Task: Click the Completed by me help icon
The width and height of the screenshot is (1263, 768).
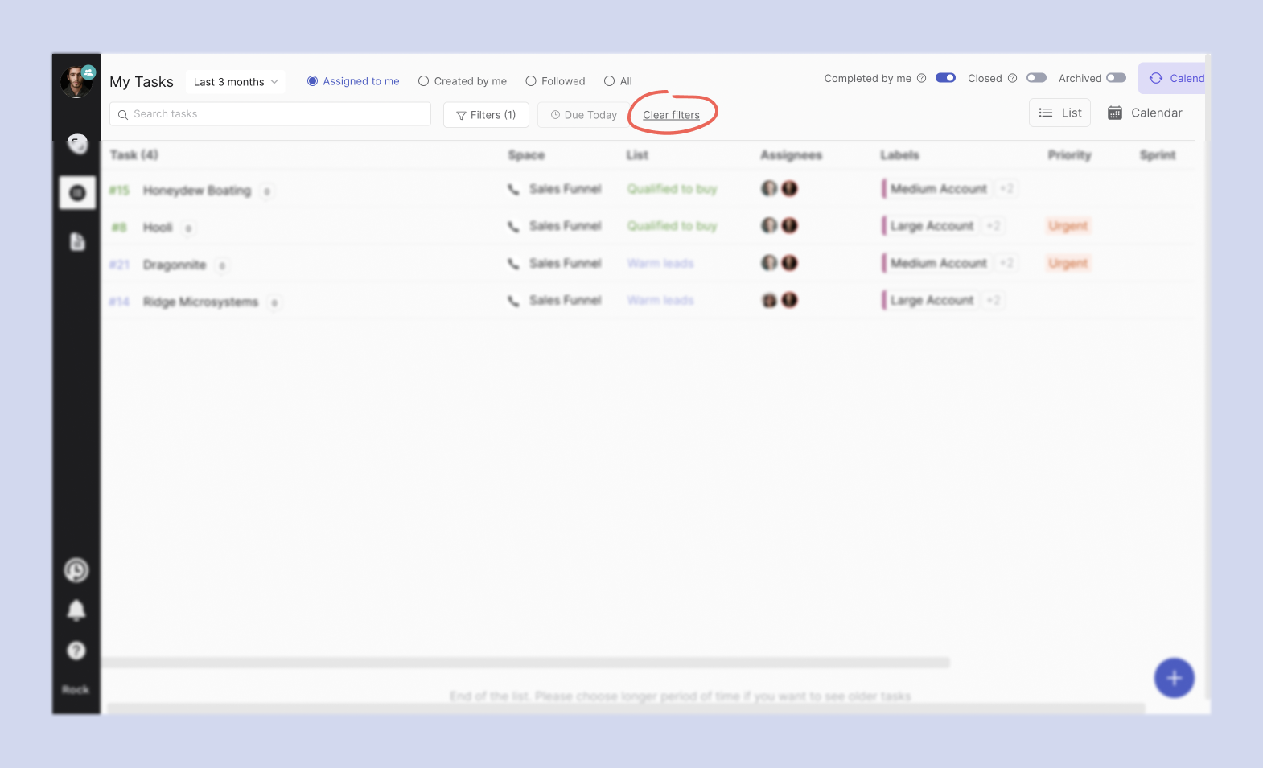Action: 922,78
